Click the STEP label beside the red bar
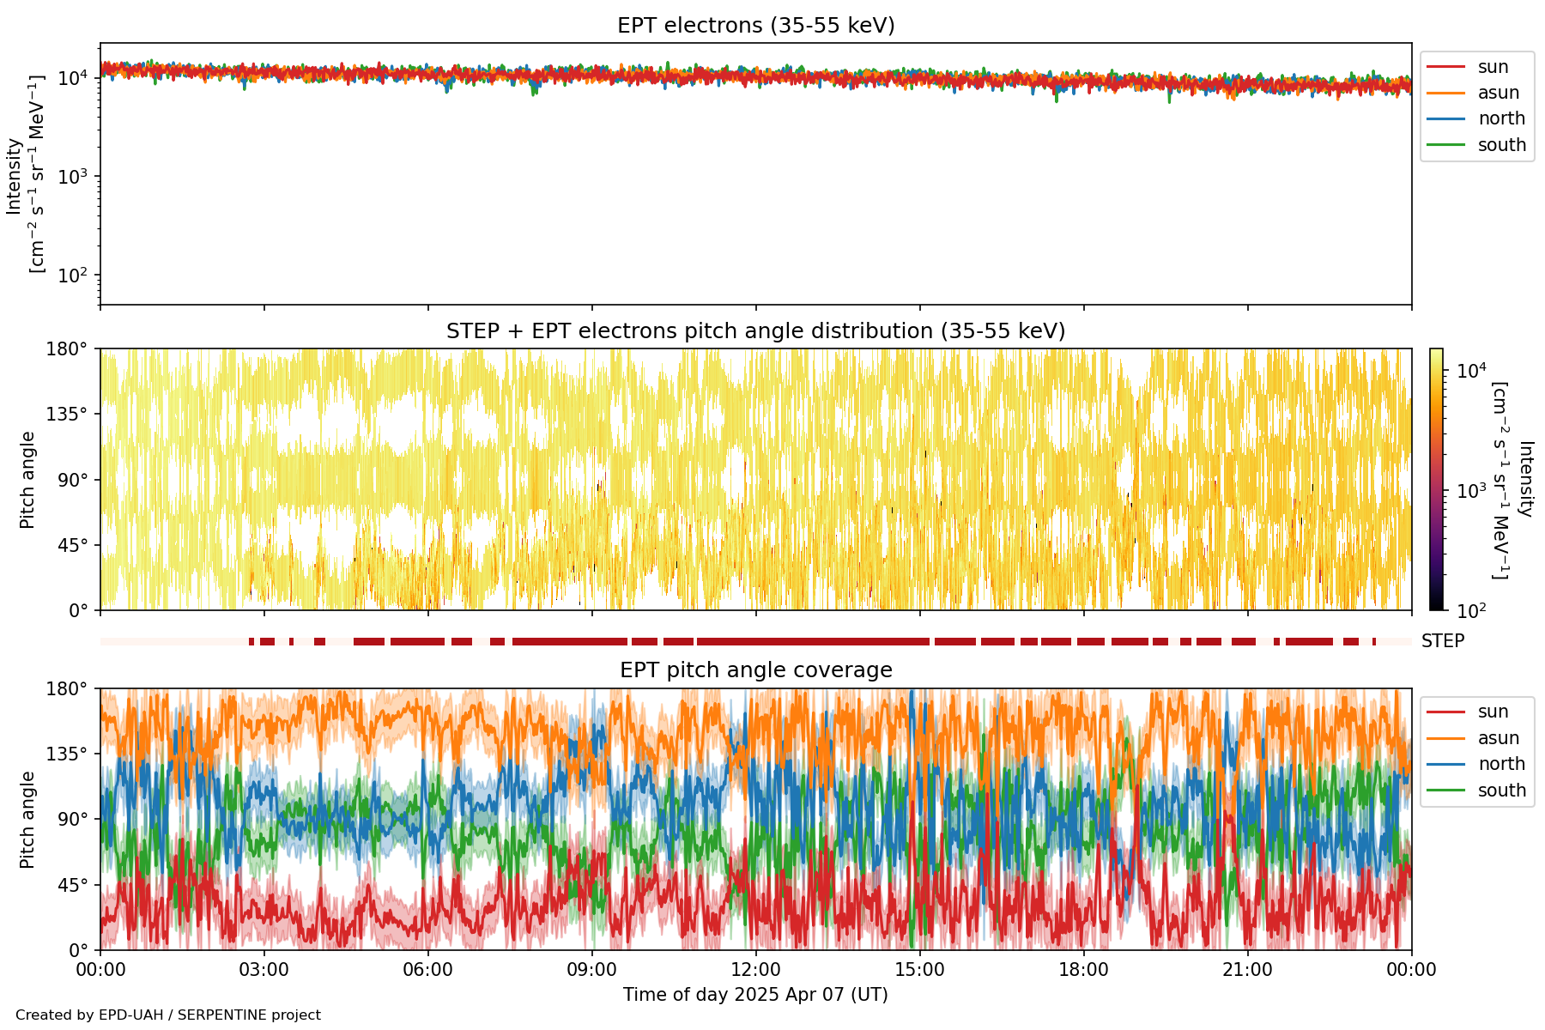 pyautogui.click(x=1442, y=641)
